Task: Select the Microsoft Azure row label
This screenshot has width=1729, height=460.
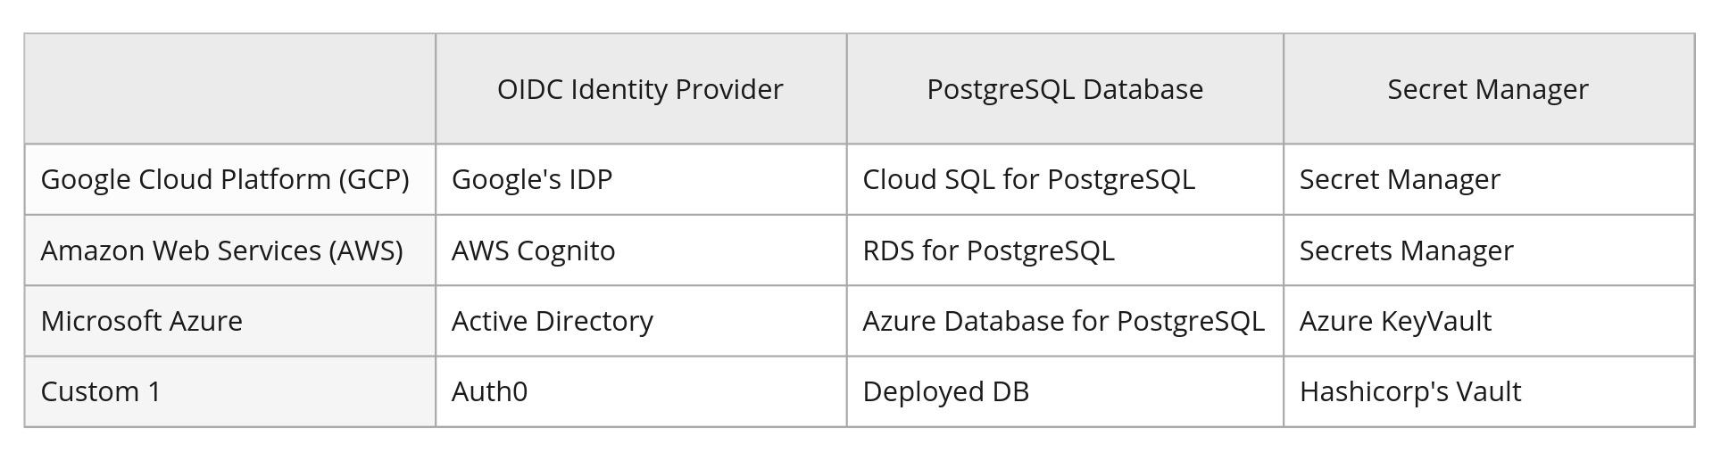Action: 141,321
